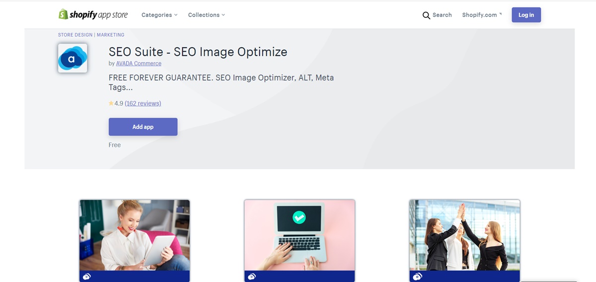Click the Avada logo under the high-five photo
The height and width of the screenshot is (282, 596).
(x=417, y=277)
